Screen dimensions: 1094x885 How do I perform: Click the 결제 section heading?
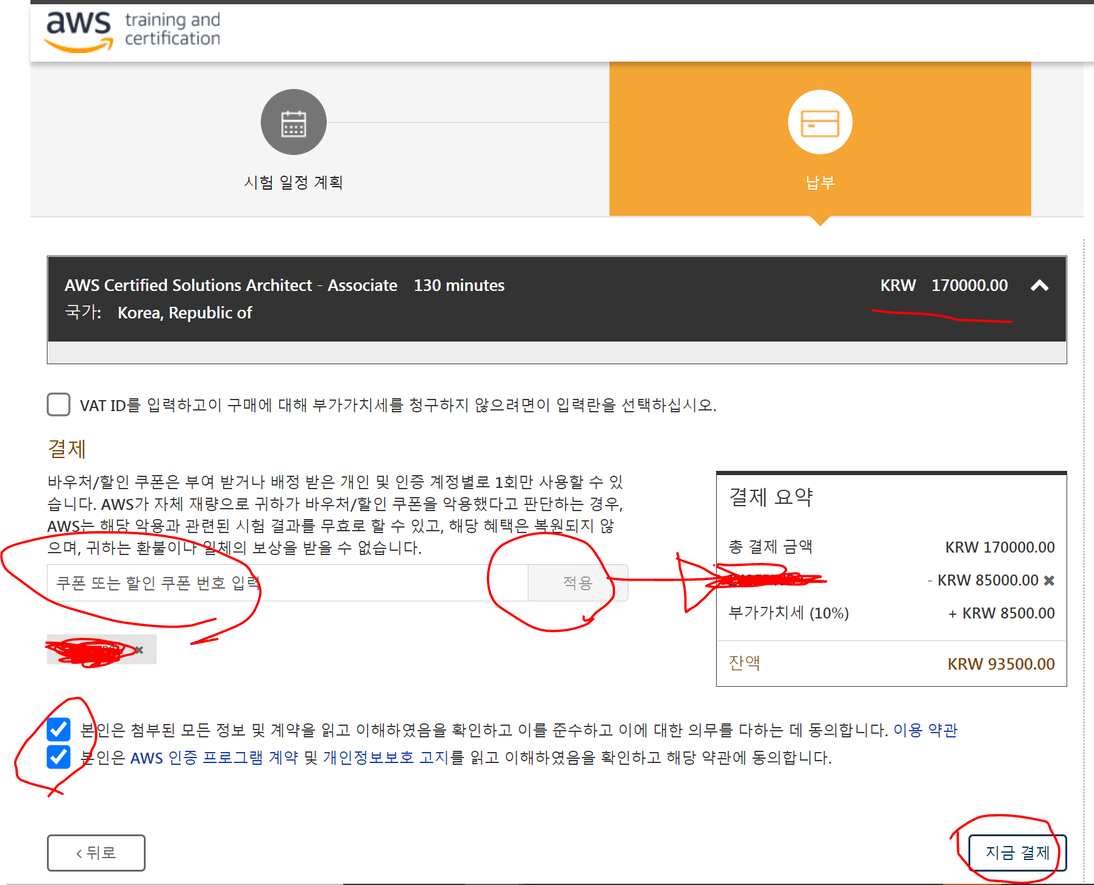click(x=67, y=449)
